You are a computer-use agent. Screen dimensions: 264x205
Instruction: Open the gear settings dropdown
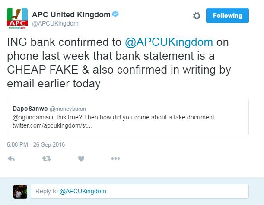pyautogui.click(x=197, y=16)
